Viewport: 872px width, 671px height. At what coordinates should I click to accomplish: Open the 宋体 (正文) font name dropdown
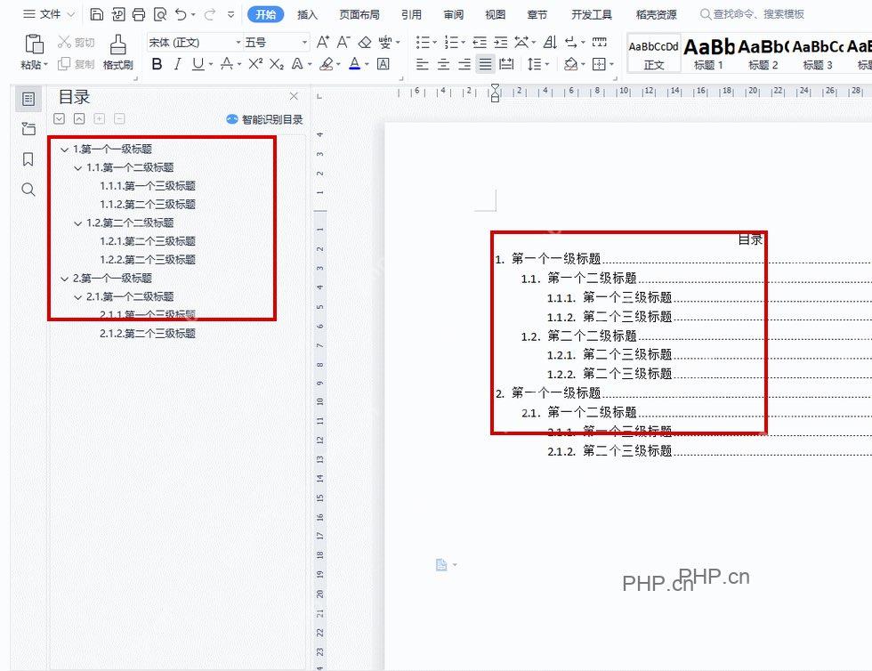tap(238, 43)
